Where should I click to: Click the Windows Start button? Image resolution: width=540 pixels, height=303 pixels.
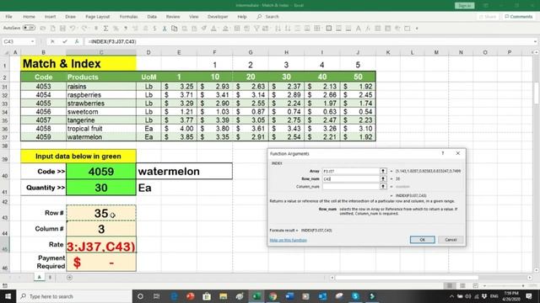coord(8,296)
